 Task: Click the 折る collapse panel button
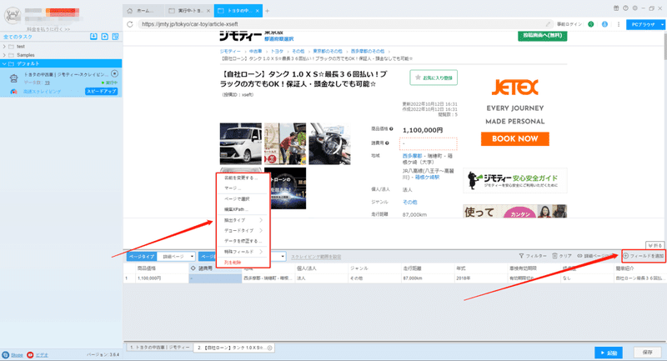click(655, 245)
